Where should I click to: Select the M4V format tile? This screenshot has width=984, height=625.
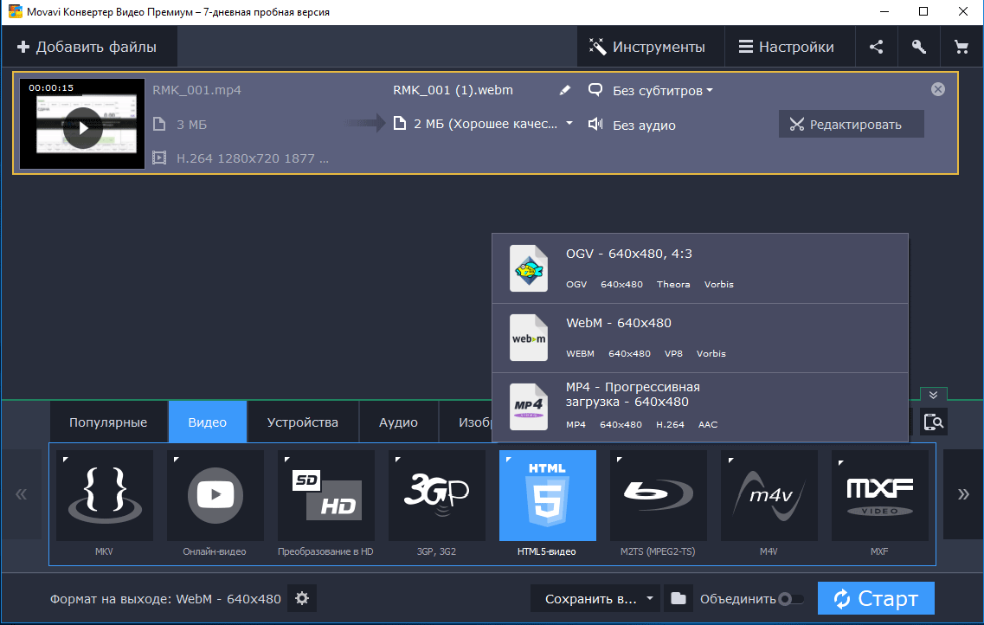(769, 495)
